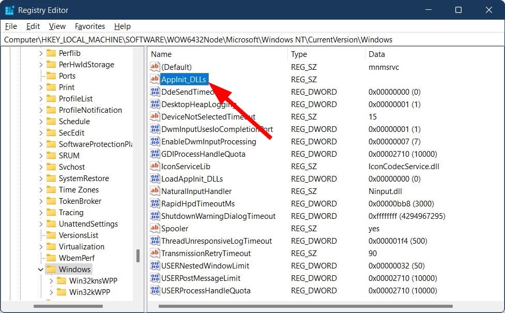Select the SystemRestore key
505x313 pixels.
click(84, 178)
